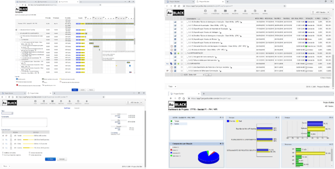This screenshot has height=169, width=335.
Task: Enable the Anexar documentos checkbox
Action: point(30,152)
